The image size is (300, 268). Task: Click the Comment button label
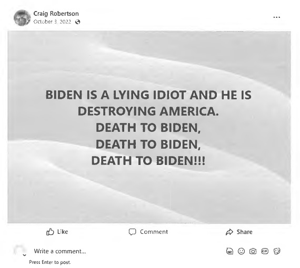(x=154, y=232)
